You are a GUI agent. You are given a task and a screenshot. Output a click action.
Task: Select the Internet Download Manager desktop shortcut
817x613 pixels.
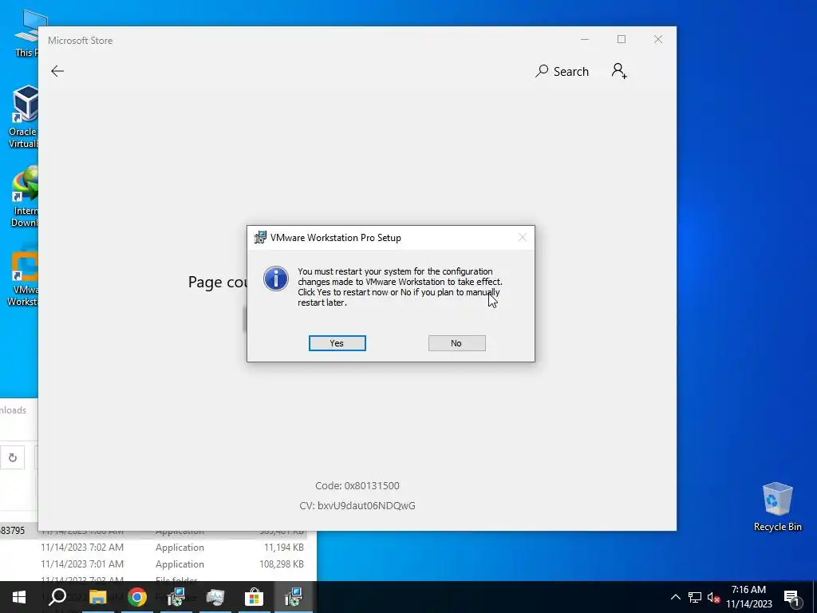pos(24,196)
